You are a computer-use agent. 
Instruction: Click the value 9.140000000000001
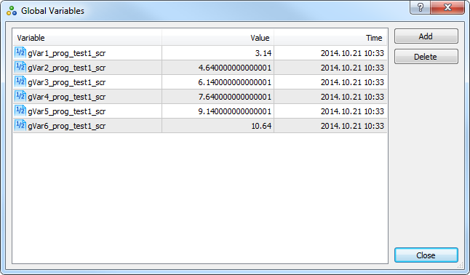point(235,111)
